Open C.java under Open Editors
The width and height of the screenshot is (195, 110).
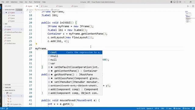point(12,15)
